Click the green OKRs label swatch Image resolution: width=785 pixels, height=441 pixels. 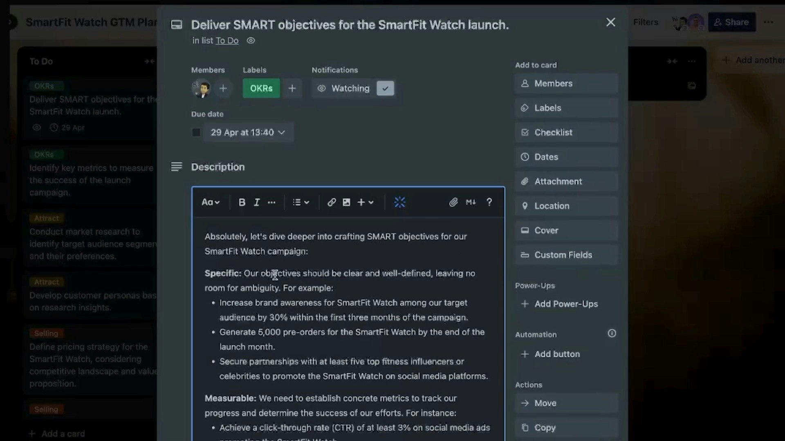click(261, 88)
